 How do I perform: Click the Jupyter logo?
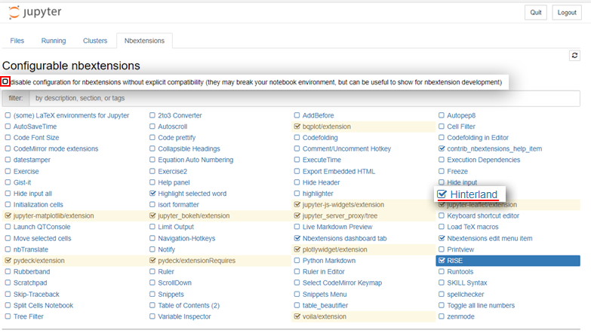tap(35, 12)
